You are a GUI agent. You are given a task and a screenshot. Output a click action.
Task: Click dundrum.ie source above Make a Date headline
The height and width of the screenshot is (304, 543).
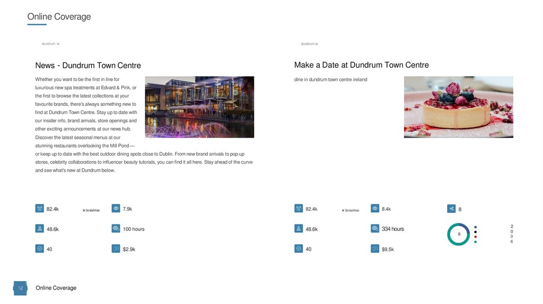309,43
